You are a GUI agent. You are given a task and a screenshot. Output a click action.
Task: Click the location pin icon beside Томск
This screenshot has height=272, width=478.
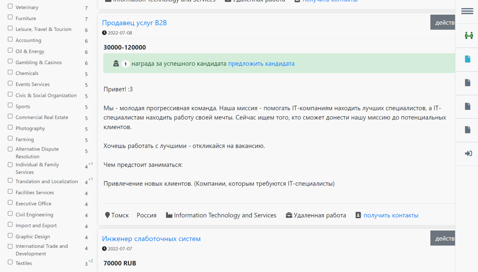pos(107,215)
